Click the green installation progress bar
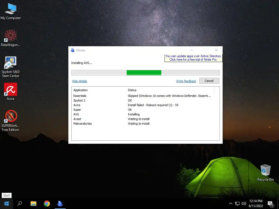279x209 pixels. coord(144,73)
